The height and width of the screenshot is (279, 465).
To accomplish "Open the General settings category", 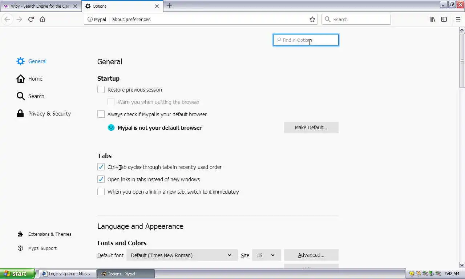I will click(x=37, y=61).
